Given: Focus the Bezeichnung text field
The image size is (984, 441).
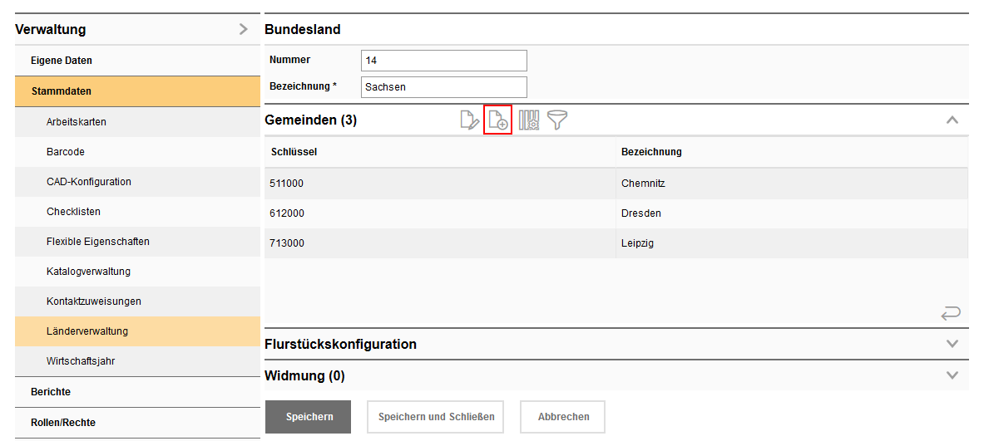Looking at the screenshot, I should pyautogui.click(x=444, y=87).
